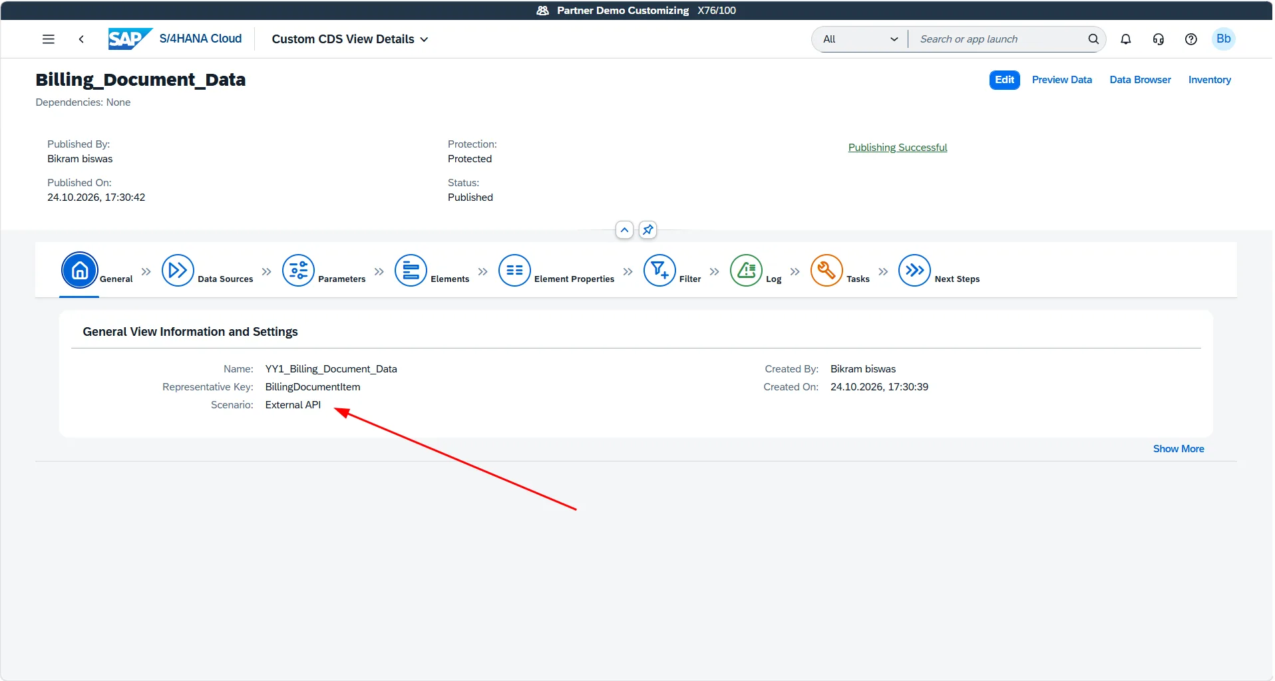Screen dimensions: 1275x681
Task: Click the BillingDocumentItem representative key value
Action: 313,387
